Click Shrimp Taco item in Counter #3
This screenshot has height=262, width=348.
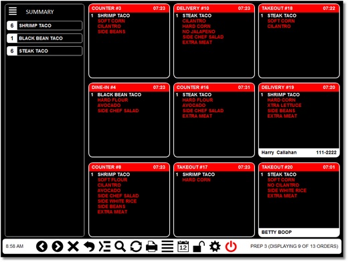click(x=114, y=15)
